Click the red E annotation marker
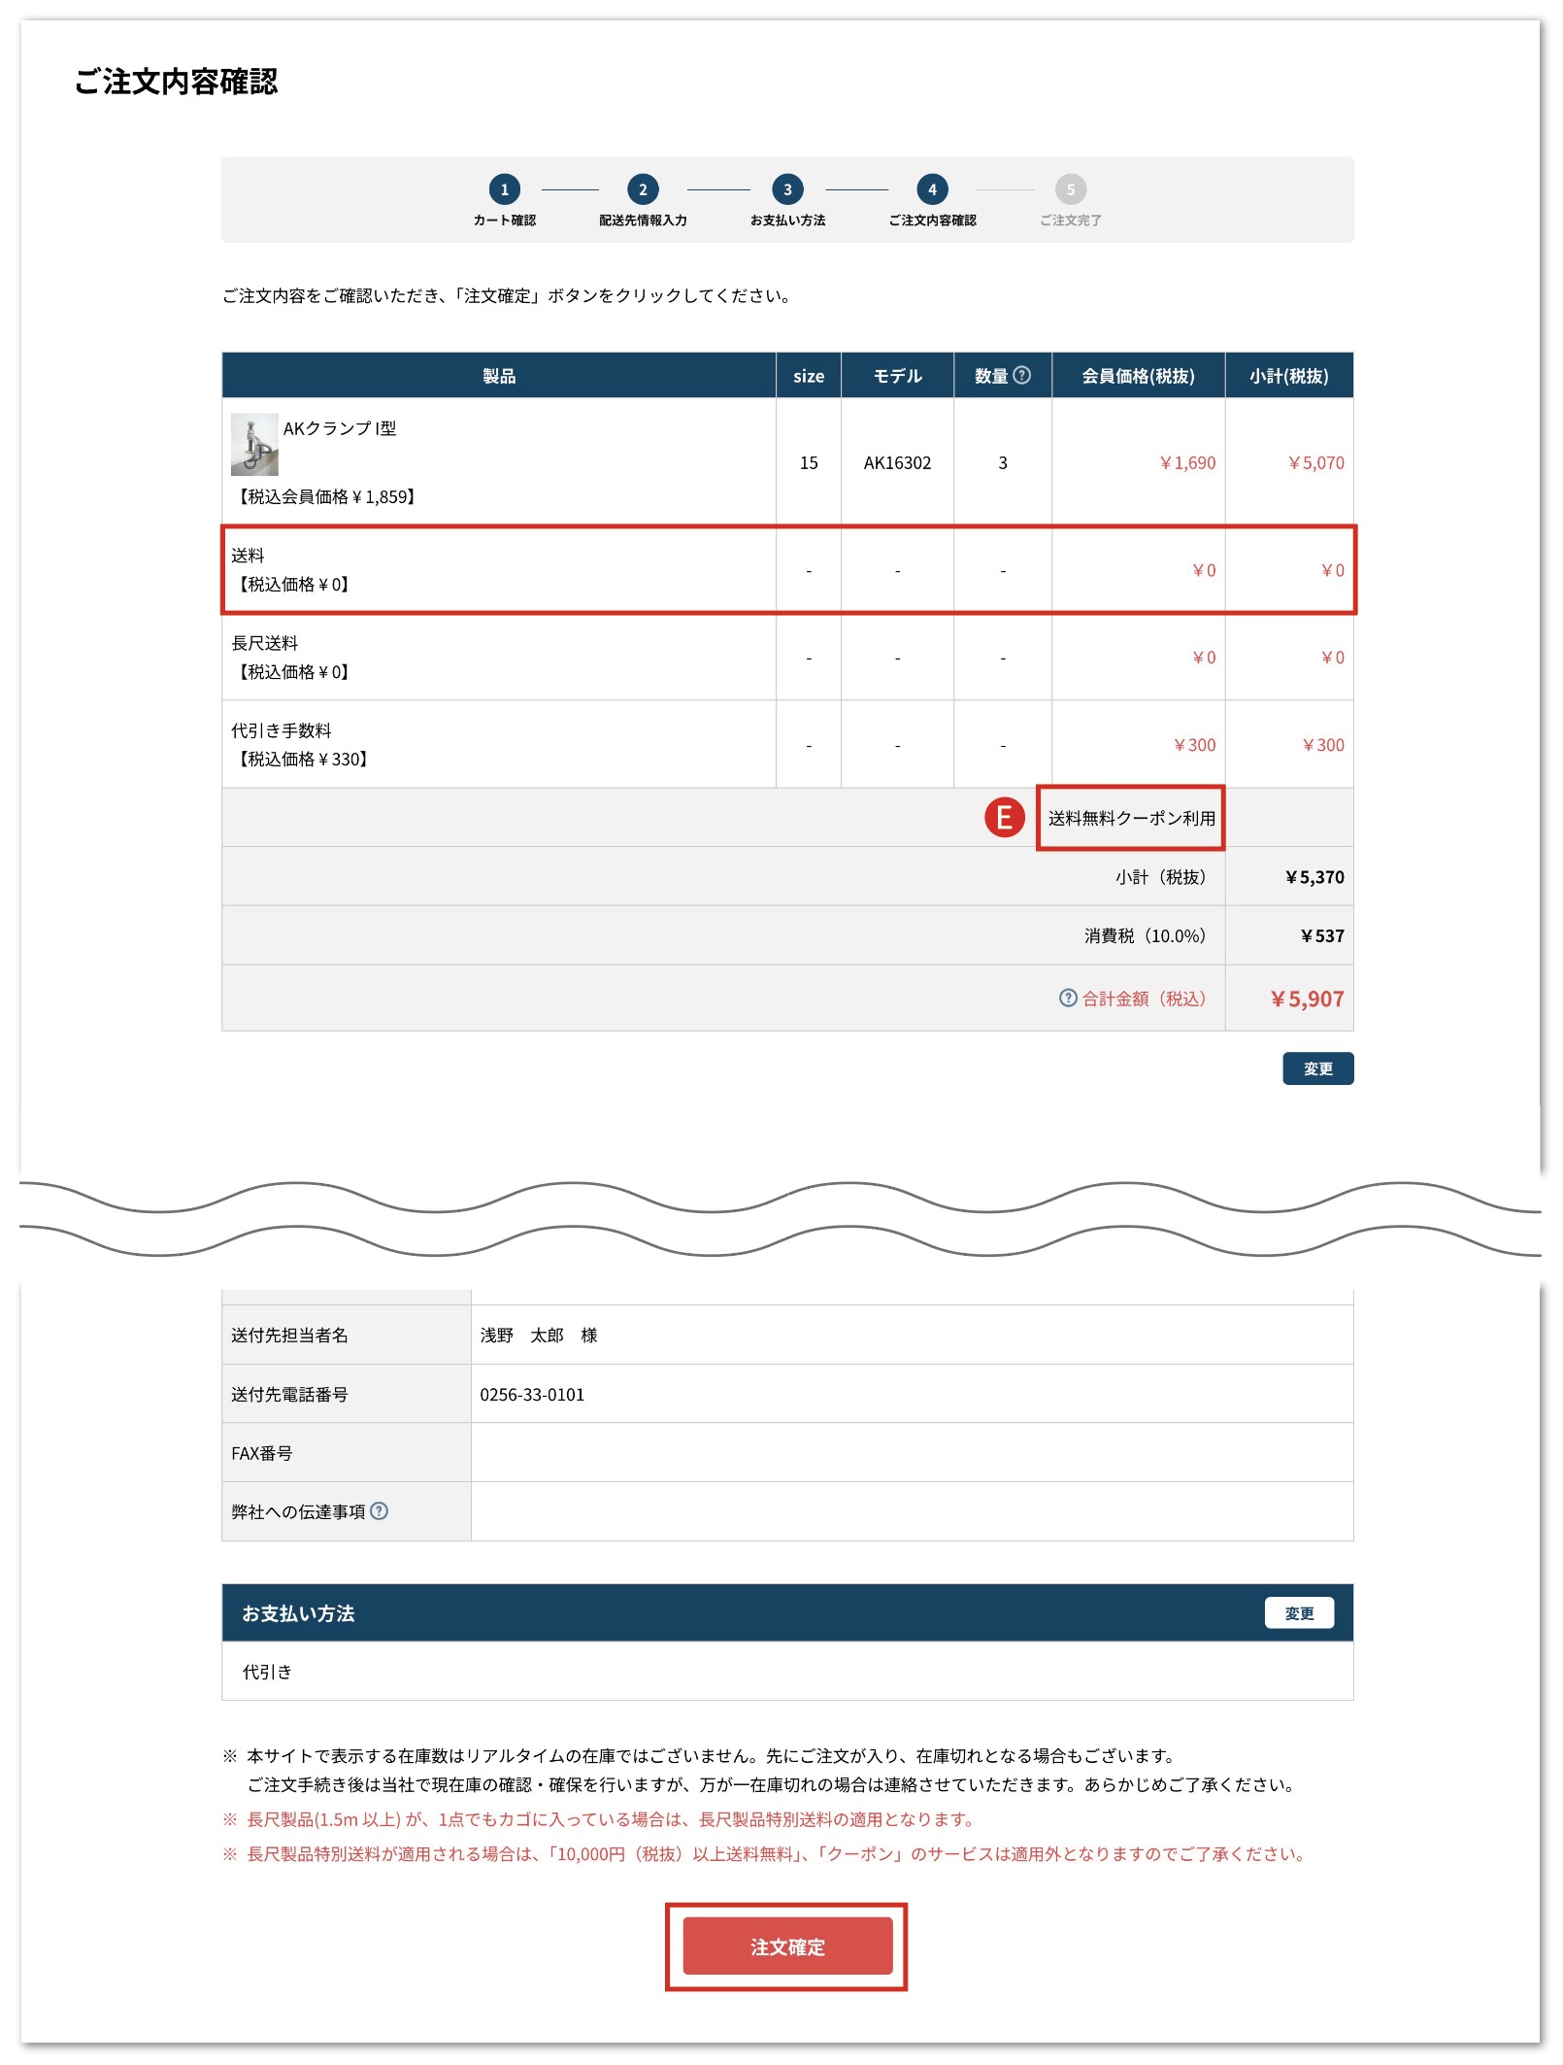 (x=1005, y=817)
